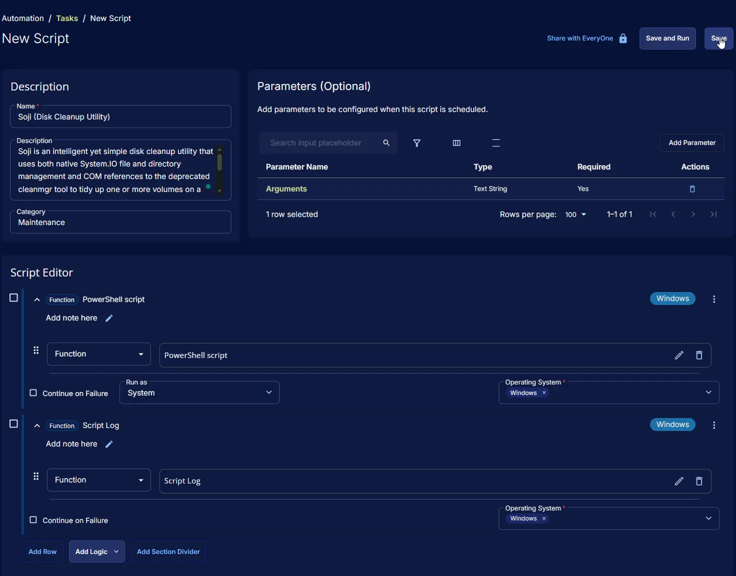Open the Add Logic dropdown
Viewport: 736px width, 576px height.
[96, 551]
